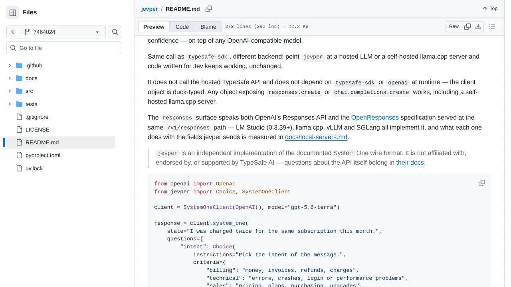Expand the docs folder chevron

10,78
